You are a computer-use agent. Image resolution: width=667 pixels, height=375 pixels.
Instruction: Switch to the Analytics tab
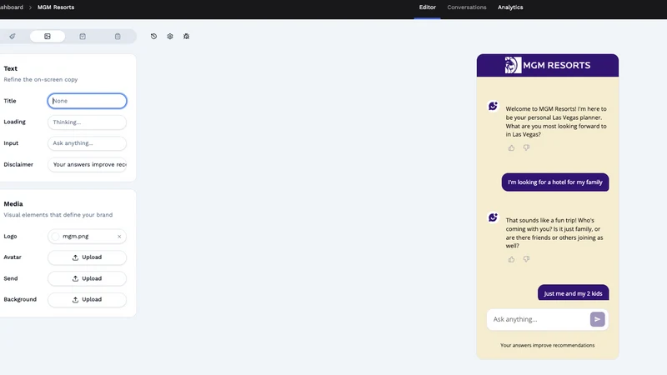510,7
